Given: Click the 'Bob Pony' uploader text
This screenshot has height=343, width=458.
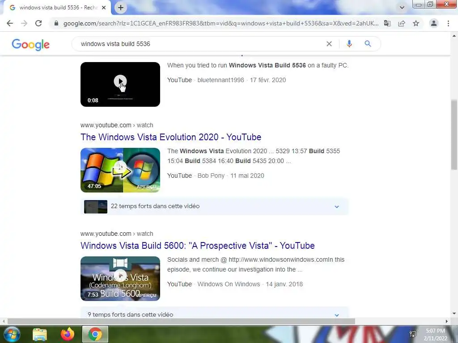Looking at the screenshot, I should tap(211, 176).
